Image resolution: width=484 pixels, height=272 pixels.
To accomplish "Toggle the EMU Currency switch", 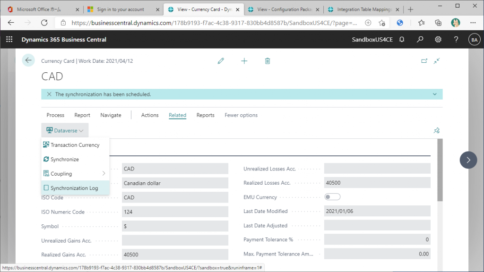I will pos(332,197).
